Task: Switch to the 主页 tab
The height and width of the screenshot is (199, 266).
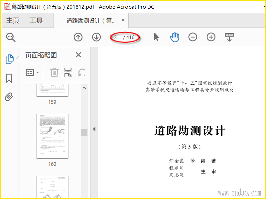Action: coord(13,21)
